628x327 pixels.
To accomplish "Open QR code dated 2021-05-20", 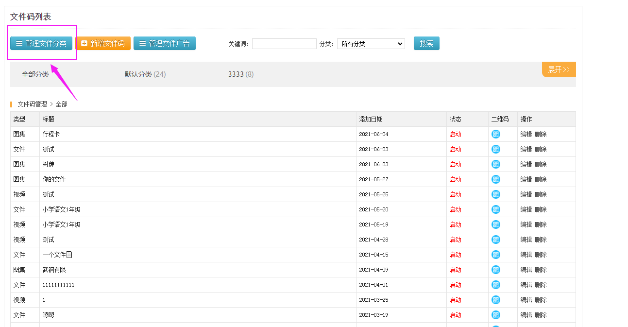I will coord(495,209).
